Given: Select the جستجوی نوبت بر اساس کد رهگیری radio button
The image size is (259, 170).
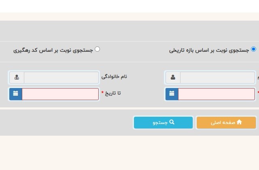Looking at the screenshot, I should tap(97, 49).
